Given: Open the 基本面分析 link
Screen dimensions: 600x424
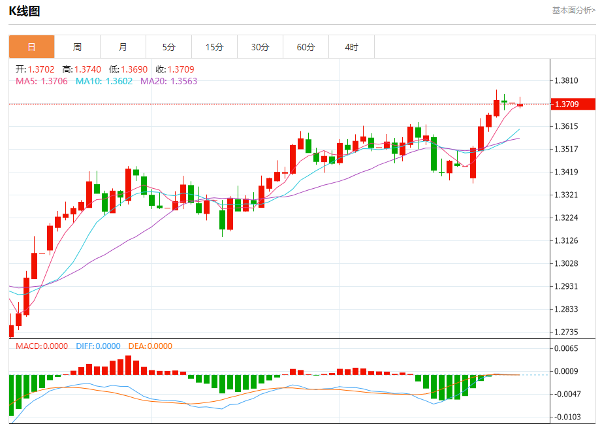Looking at the screenshot, I should point(573,10).
